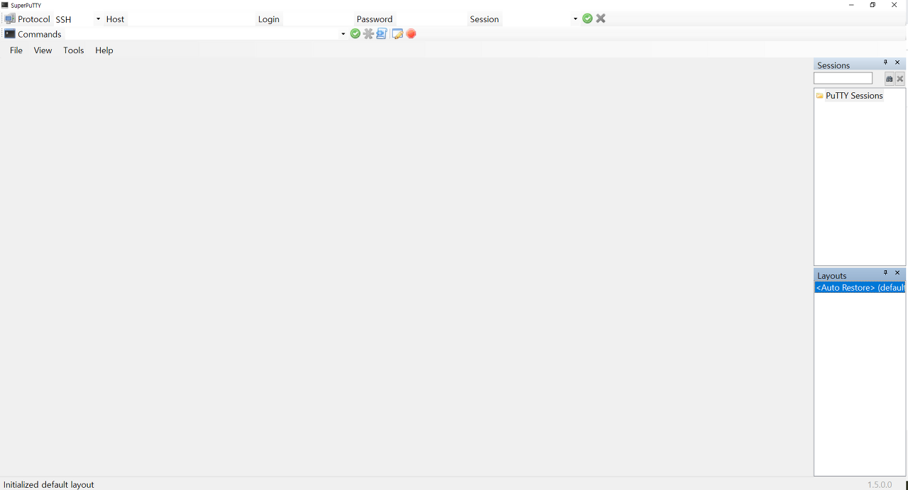The width and height of the screenshot is (908, 490).
Task: Click into the Commands text field
Action: tap(201, 34)
